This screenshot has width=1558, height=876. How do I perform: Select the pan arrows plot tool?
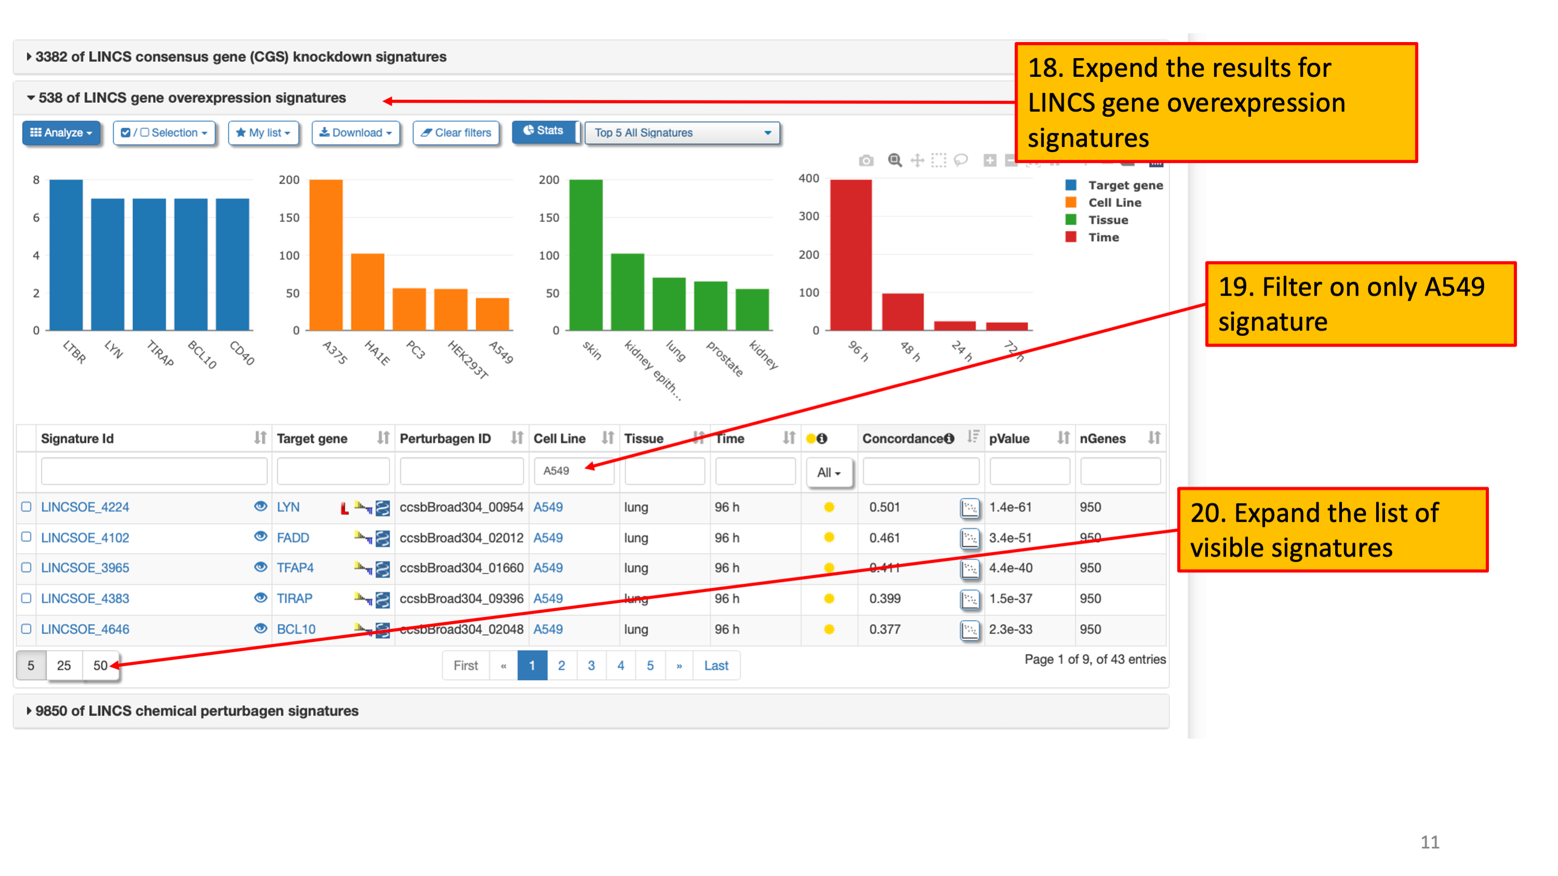(917, 160)
